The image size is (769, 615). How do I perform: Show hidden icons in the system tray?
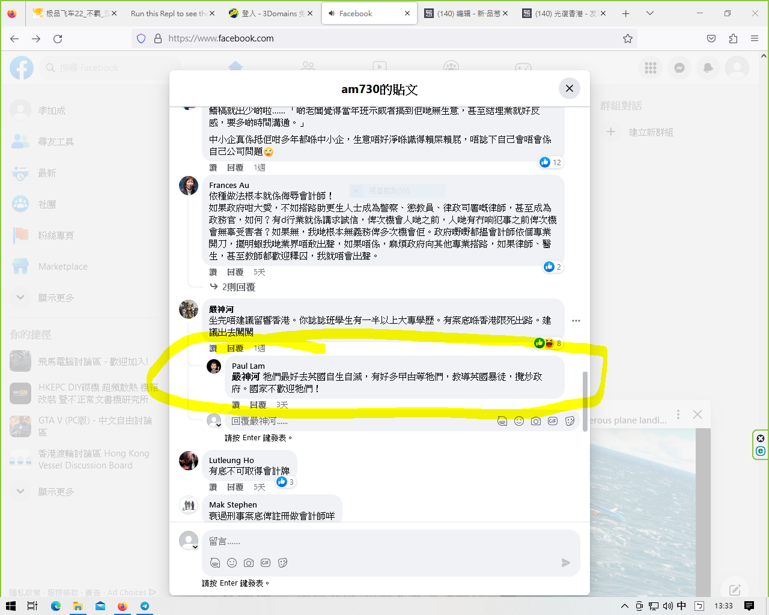pos(624,606)
